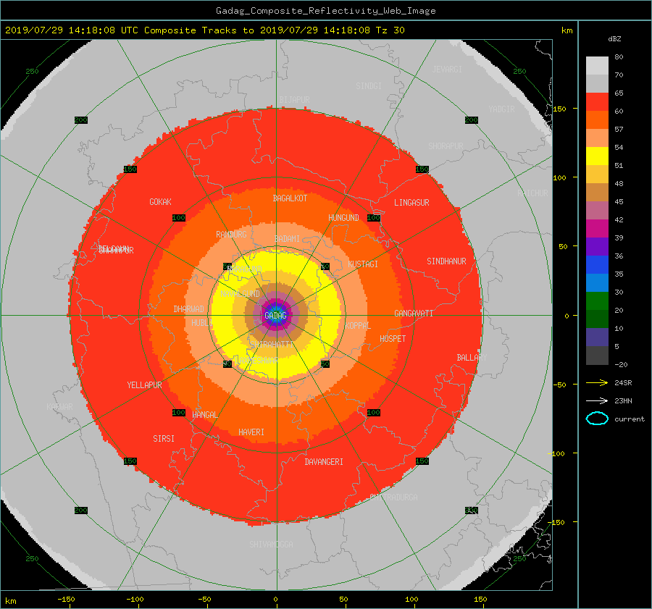Viewport: 652px width, 609px height.
Task: Select the GOKAK city label
Action: click(160, 201)
